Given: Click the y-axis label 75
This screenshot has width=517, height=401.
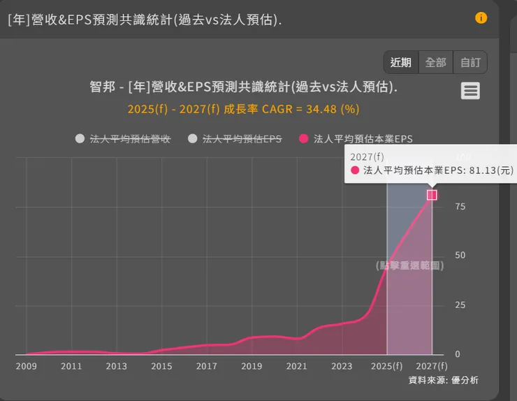Looking at the screenshot, I should [x=460, y=206].
